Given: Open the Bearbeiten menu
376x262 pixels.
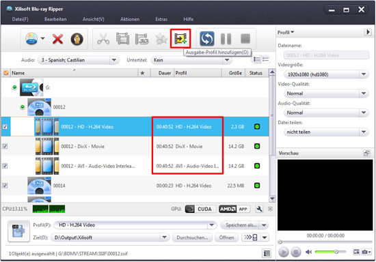Looking at the screenshot, I should pyautogui.click(x=55, y=19).
